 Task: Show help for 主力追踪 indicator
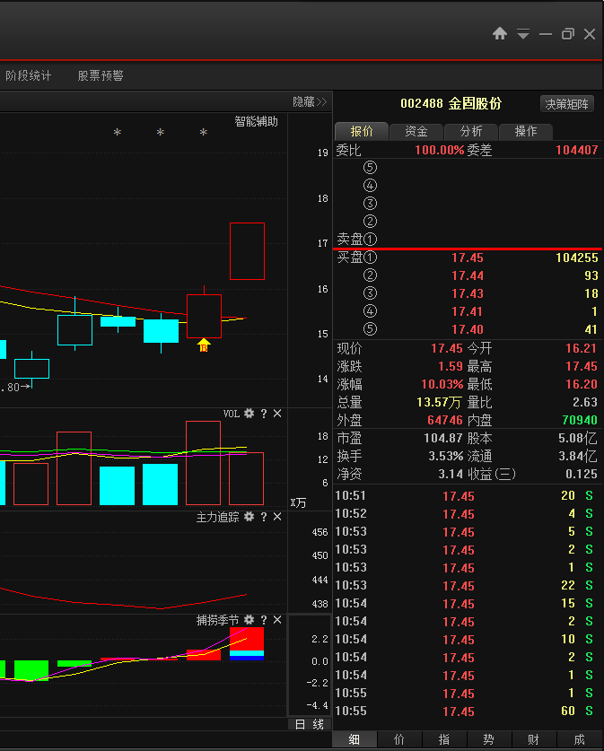264,517
